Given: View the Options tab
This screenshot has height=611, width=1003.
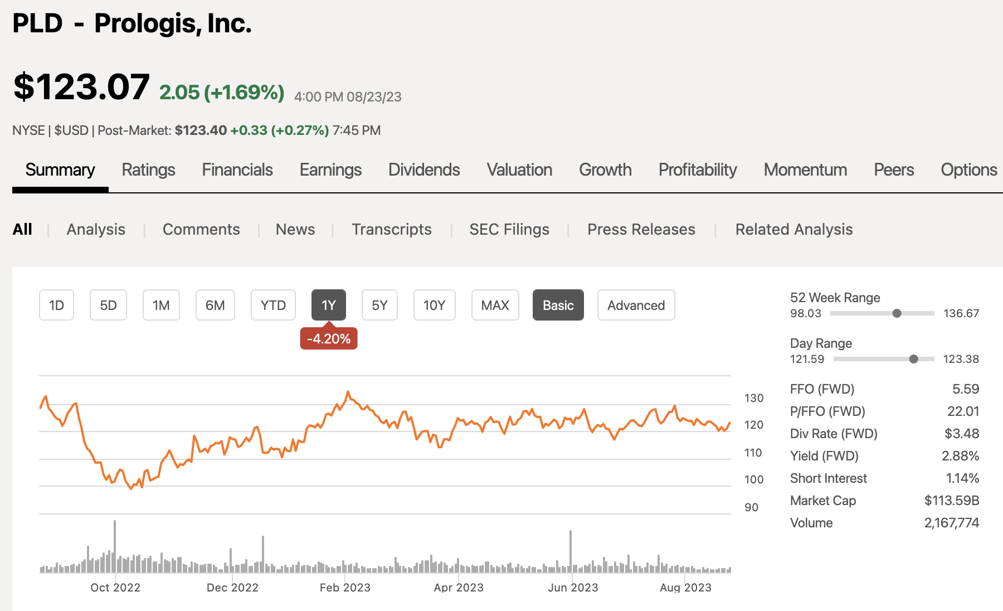Looking at the screenshot, I should point(969,169).
